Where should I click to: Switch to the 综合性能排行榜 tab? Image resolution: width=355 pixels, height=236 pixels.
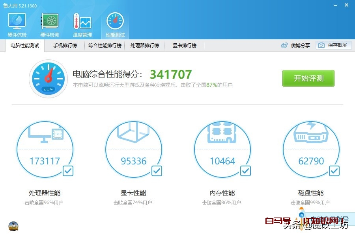105,46
